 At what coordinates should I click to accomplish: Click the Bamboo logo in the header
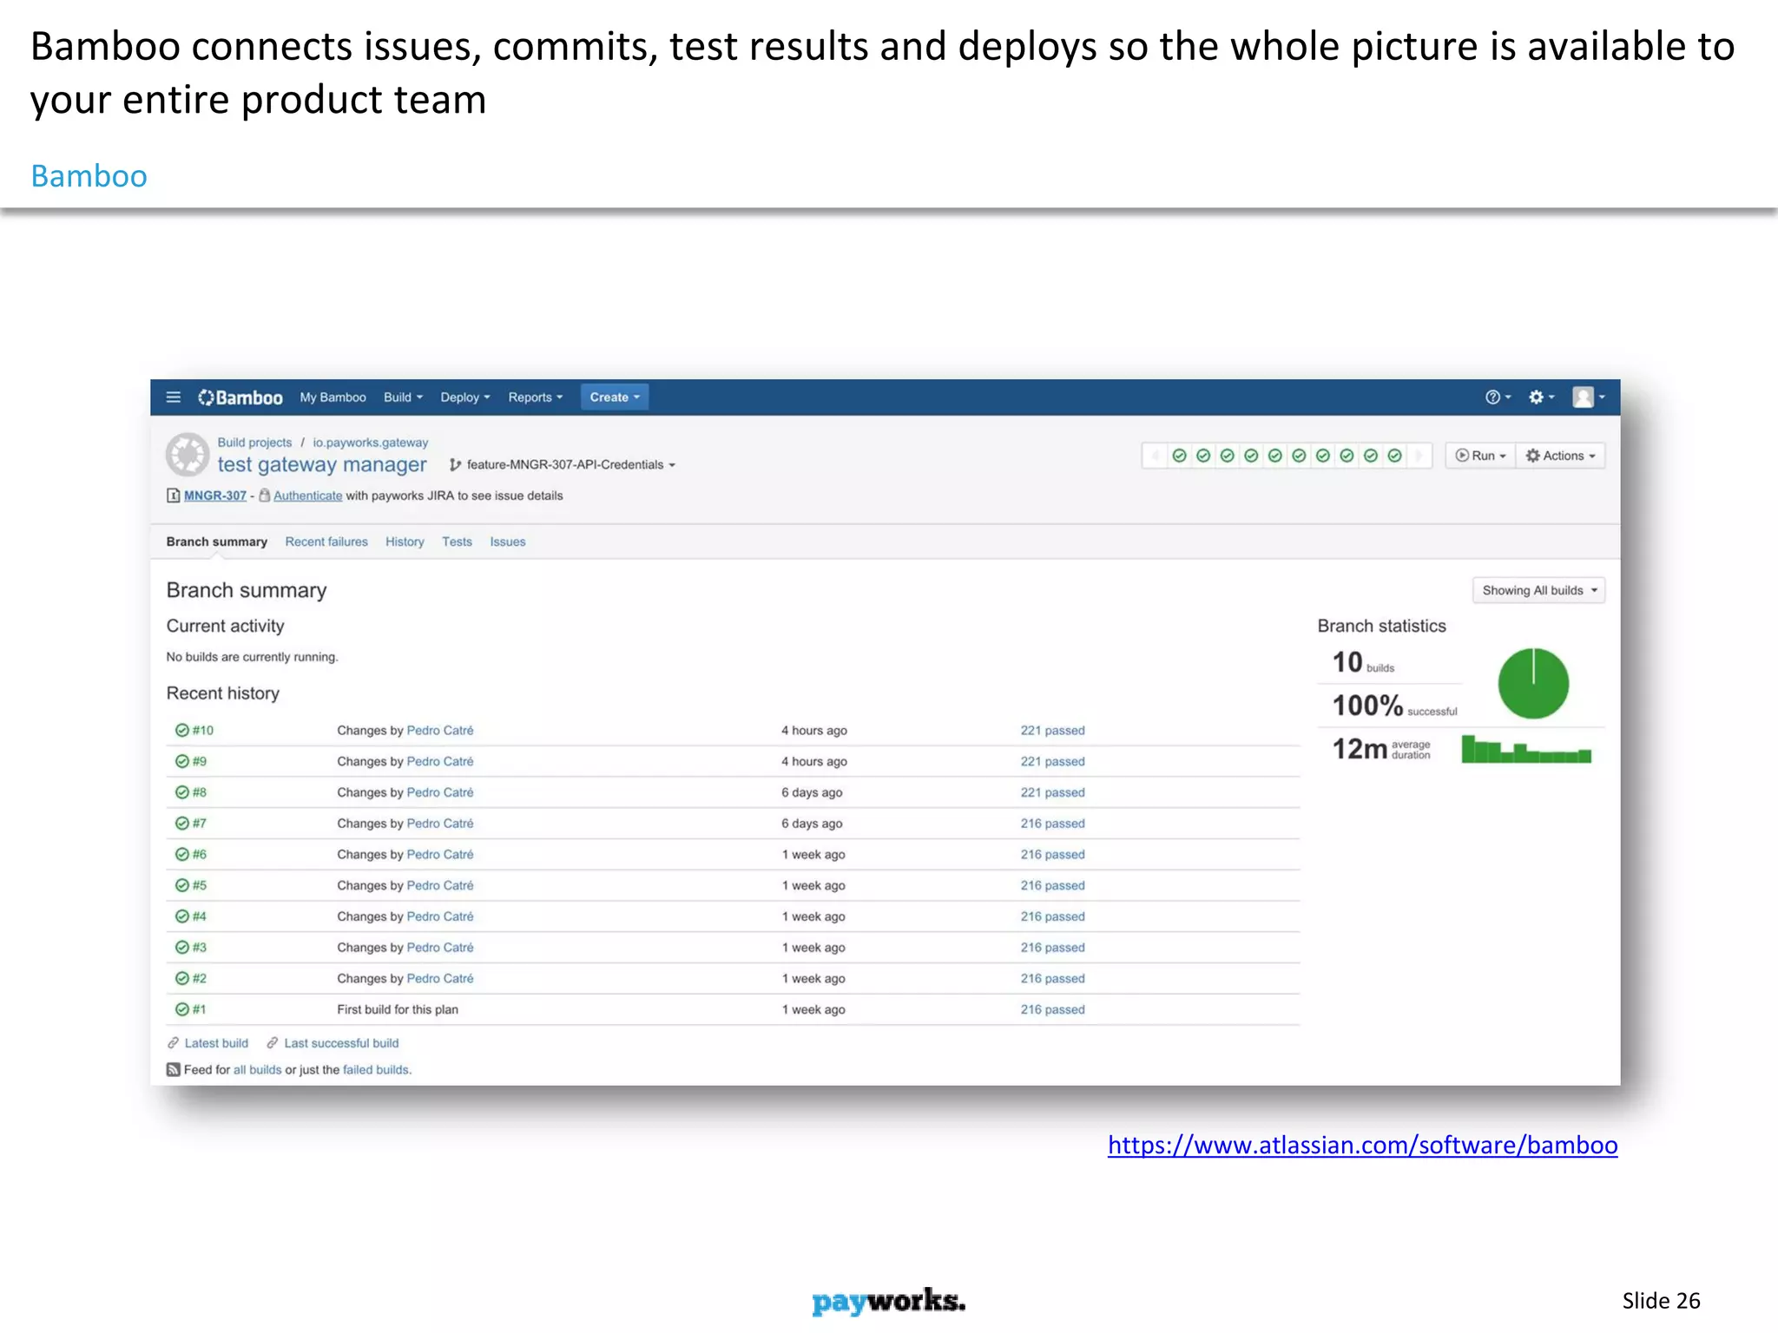(240, 397)
